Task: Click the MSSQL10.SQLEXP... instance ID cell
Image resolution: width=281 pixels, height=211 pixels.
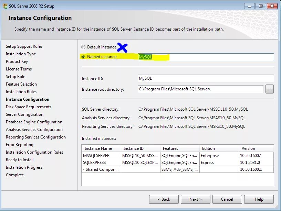Action: pos(141,163)
